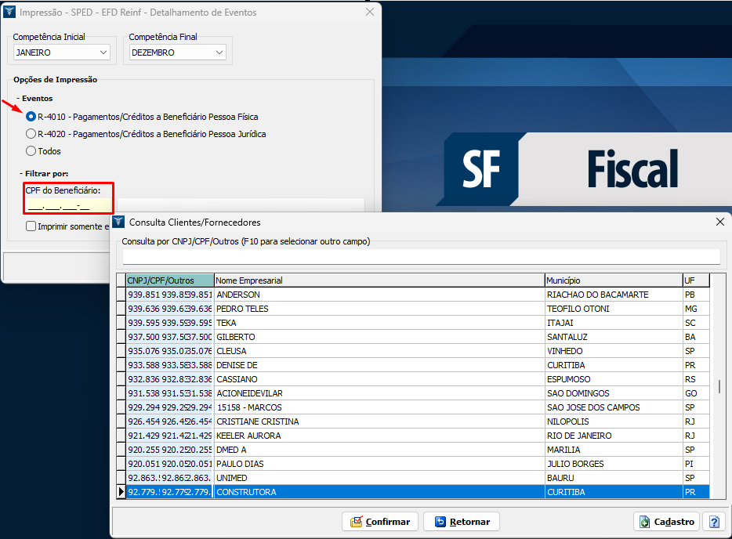Click the Confirmar button
This screenshot has width=732, height=539.
pyautogui.click(x=379, y=522)
